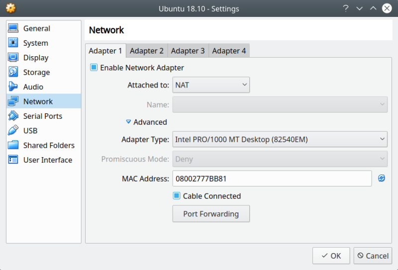The height and width of the screenshot is (270, 398).
Task: Toggle Enable Network Adapter checkbox
Action: point(94,68)
